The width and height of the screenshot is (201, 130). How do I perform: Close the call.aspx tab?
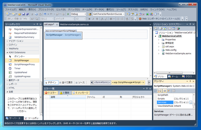57,24
